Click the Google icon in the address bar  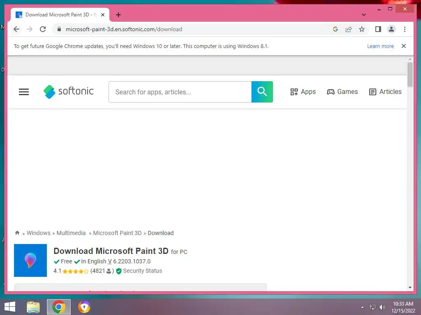pyautogui.click(x=335, y=29)
